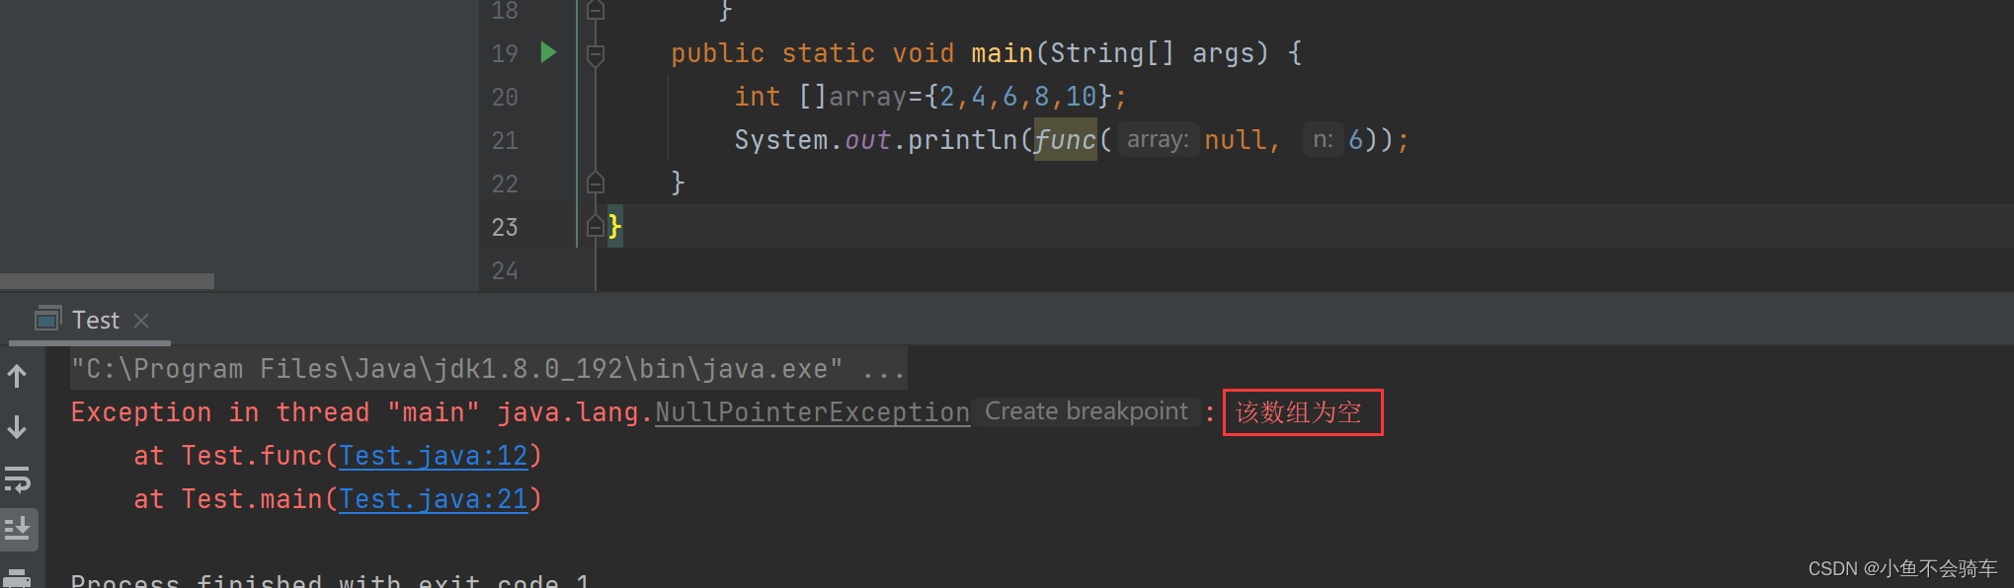2014x588 pixels.
Task: Close the Test run tab
Action: (x=141, y=320)
